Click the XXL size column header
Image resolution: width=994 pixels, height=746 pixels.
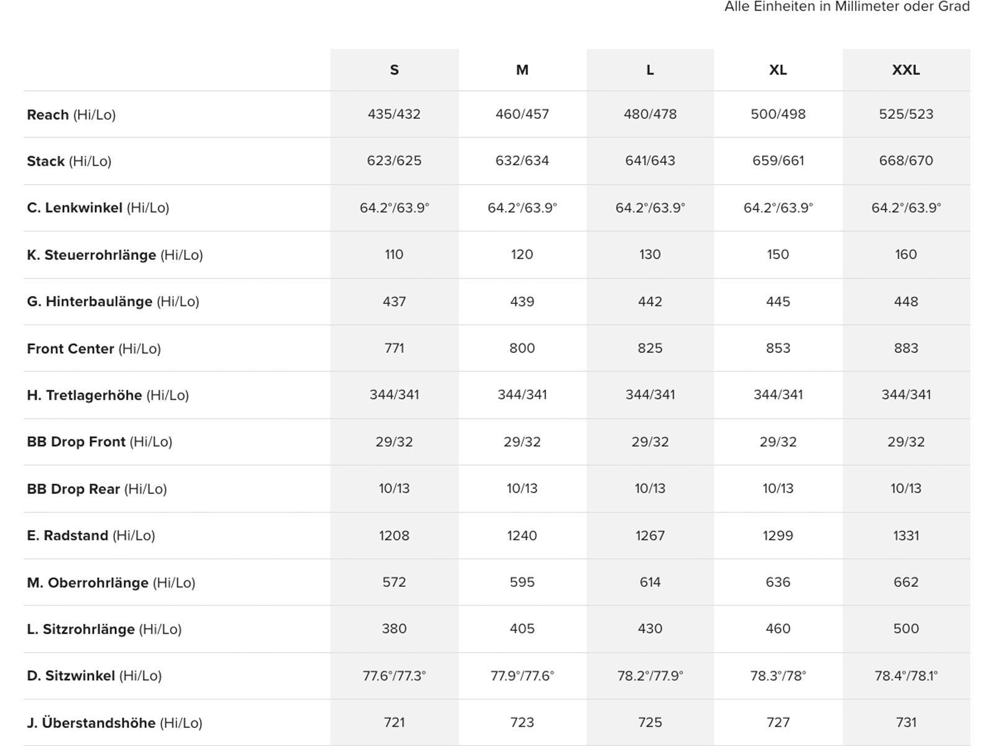point(906,70)
